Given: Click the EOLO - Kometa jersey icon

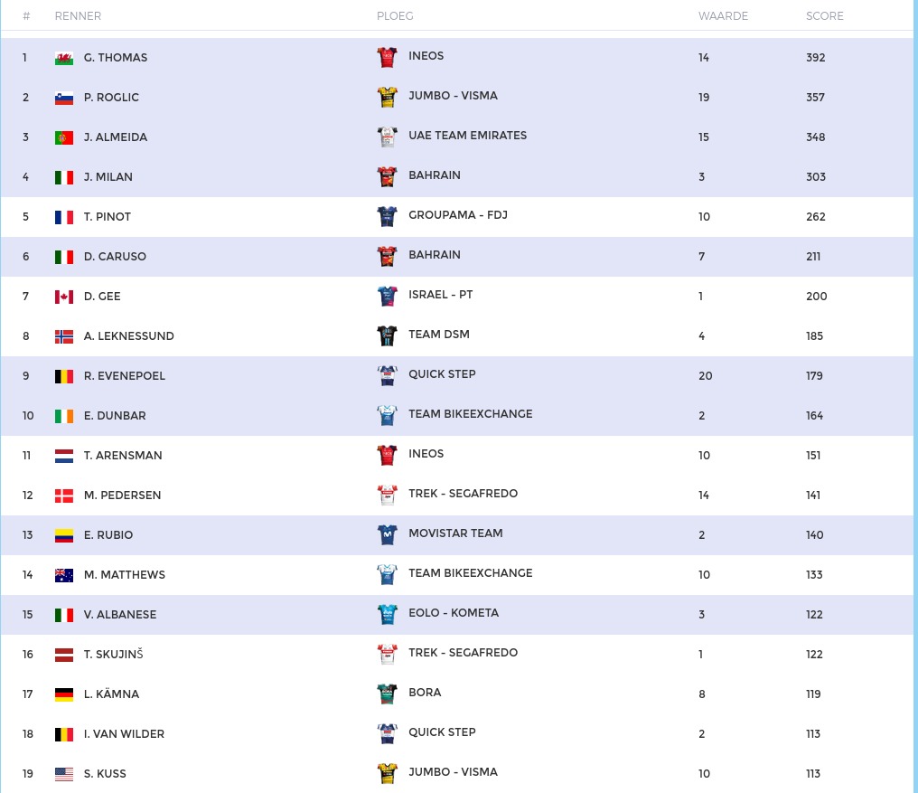Looking at the screenshot, I should (387, 614).
